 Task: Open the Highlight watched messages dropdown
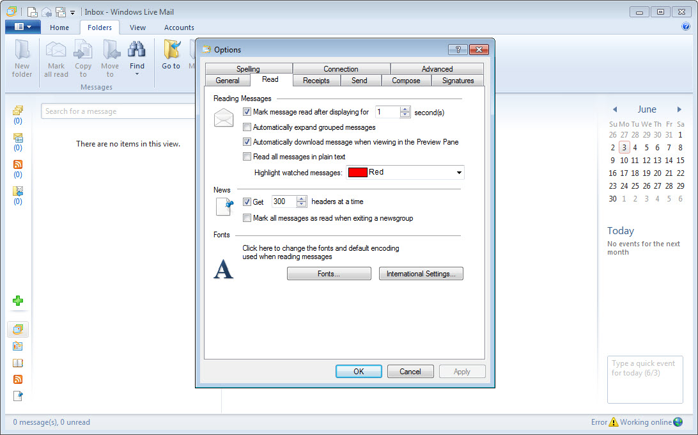(x=459, y=172)
